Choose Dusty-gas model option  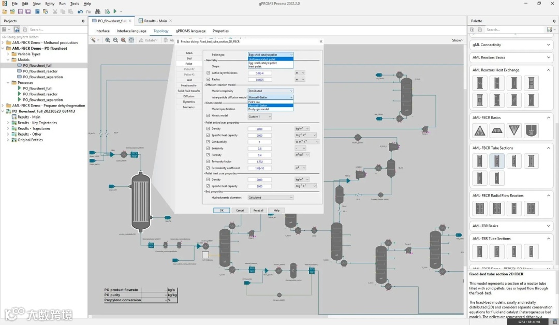click(x=270, y=109)
